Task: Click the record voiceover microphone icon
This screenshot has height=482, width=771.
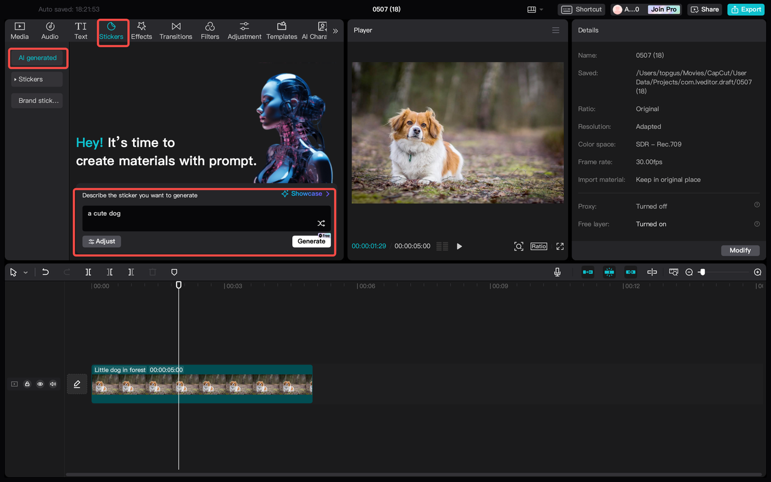Action: pyautogui.click(x=558, y=272)
